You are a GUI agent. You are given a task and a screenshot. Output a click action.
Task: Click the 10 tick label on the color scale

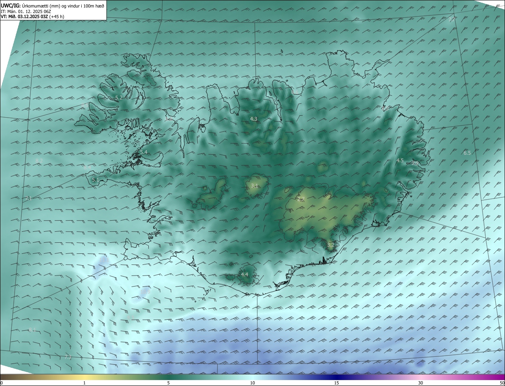pos(252,383)
